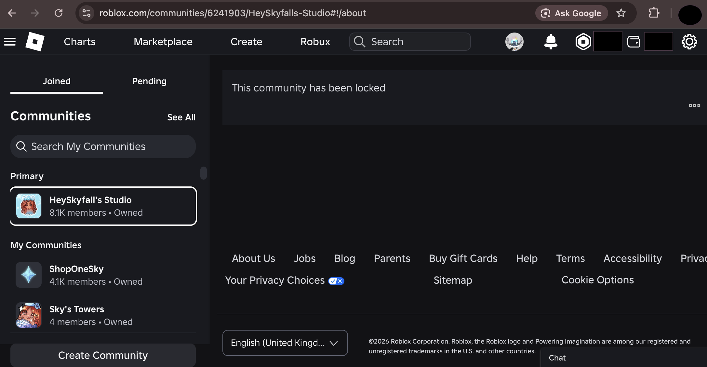Screen dimensions: 707x367
Task: Open the settings gear icon
Action: (x=689, y=42)
